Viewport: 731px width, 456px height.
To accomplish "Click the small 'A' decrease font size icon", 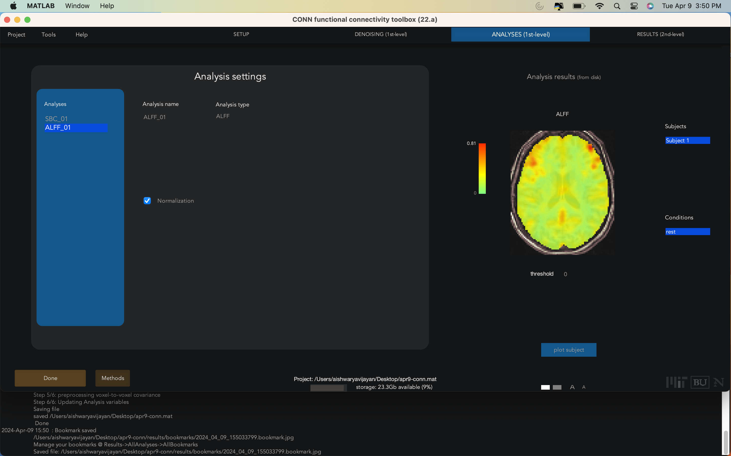I will (584, 387).
